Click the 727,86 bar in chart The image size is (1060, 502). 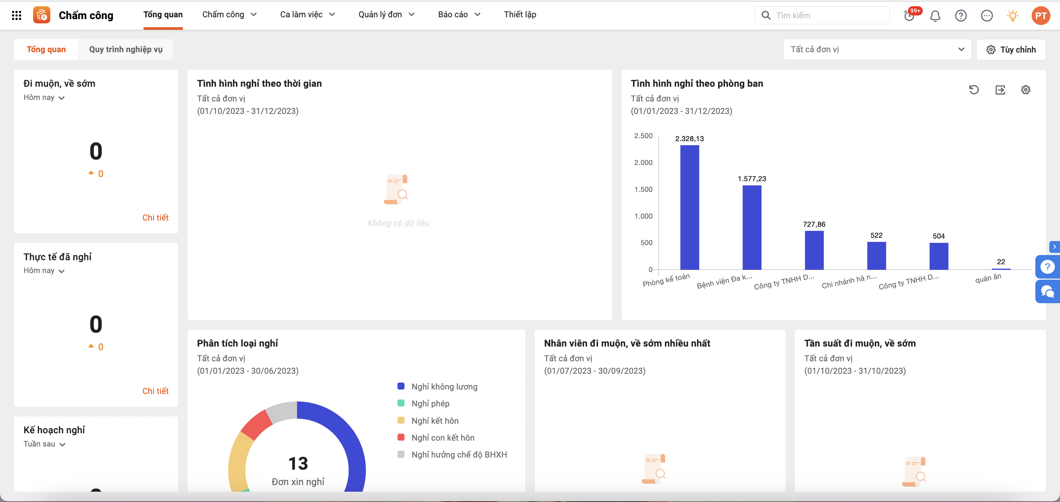(814, 250)
